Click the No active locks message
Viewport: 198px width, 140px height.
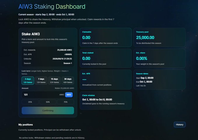pos(52,138)
